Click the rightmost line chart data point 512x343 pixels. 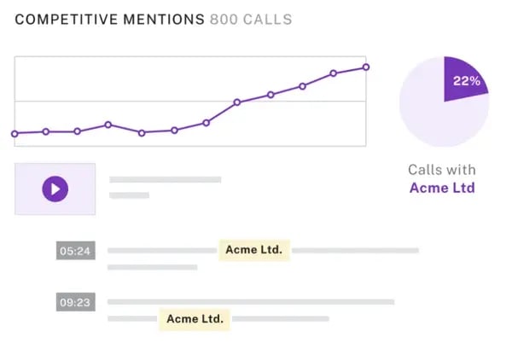pyautogui.click(x=366, y=67)
